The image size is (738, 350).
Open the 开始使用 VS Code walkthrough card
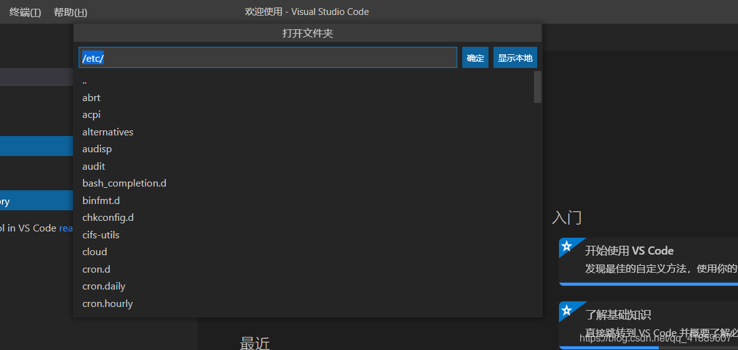click(x=649, y=261)
